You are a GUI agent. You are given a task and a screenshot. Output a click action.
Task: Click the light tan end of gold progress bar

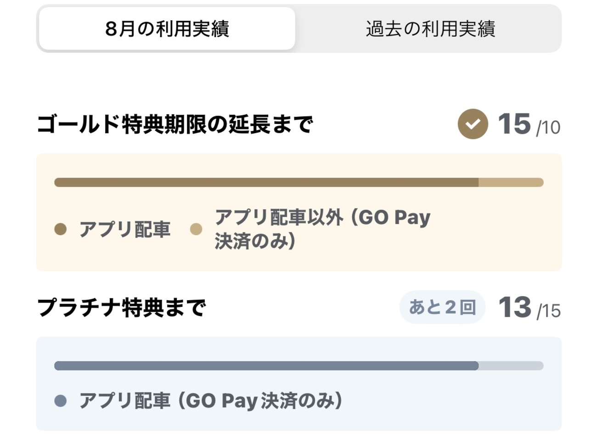[x=511, y=182]
